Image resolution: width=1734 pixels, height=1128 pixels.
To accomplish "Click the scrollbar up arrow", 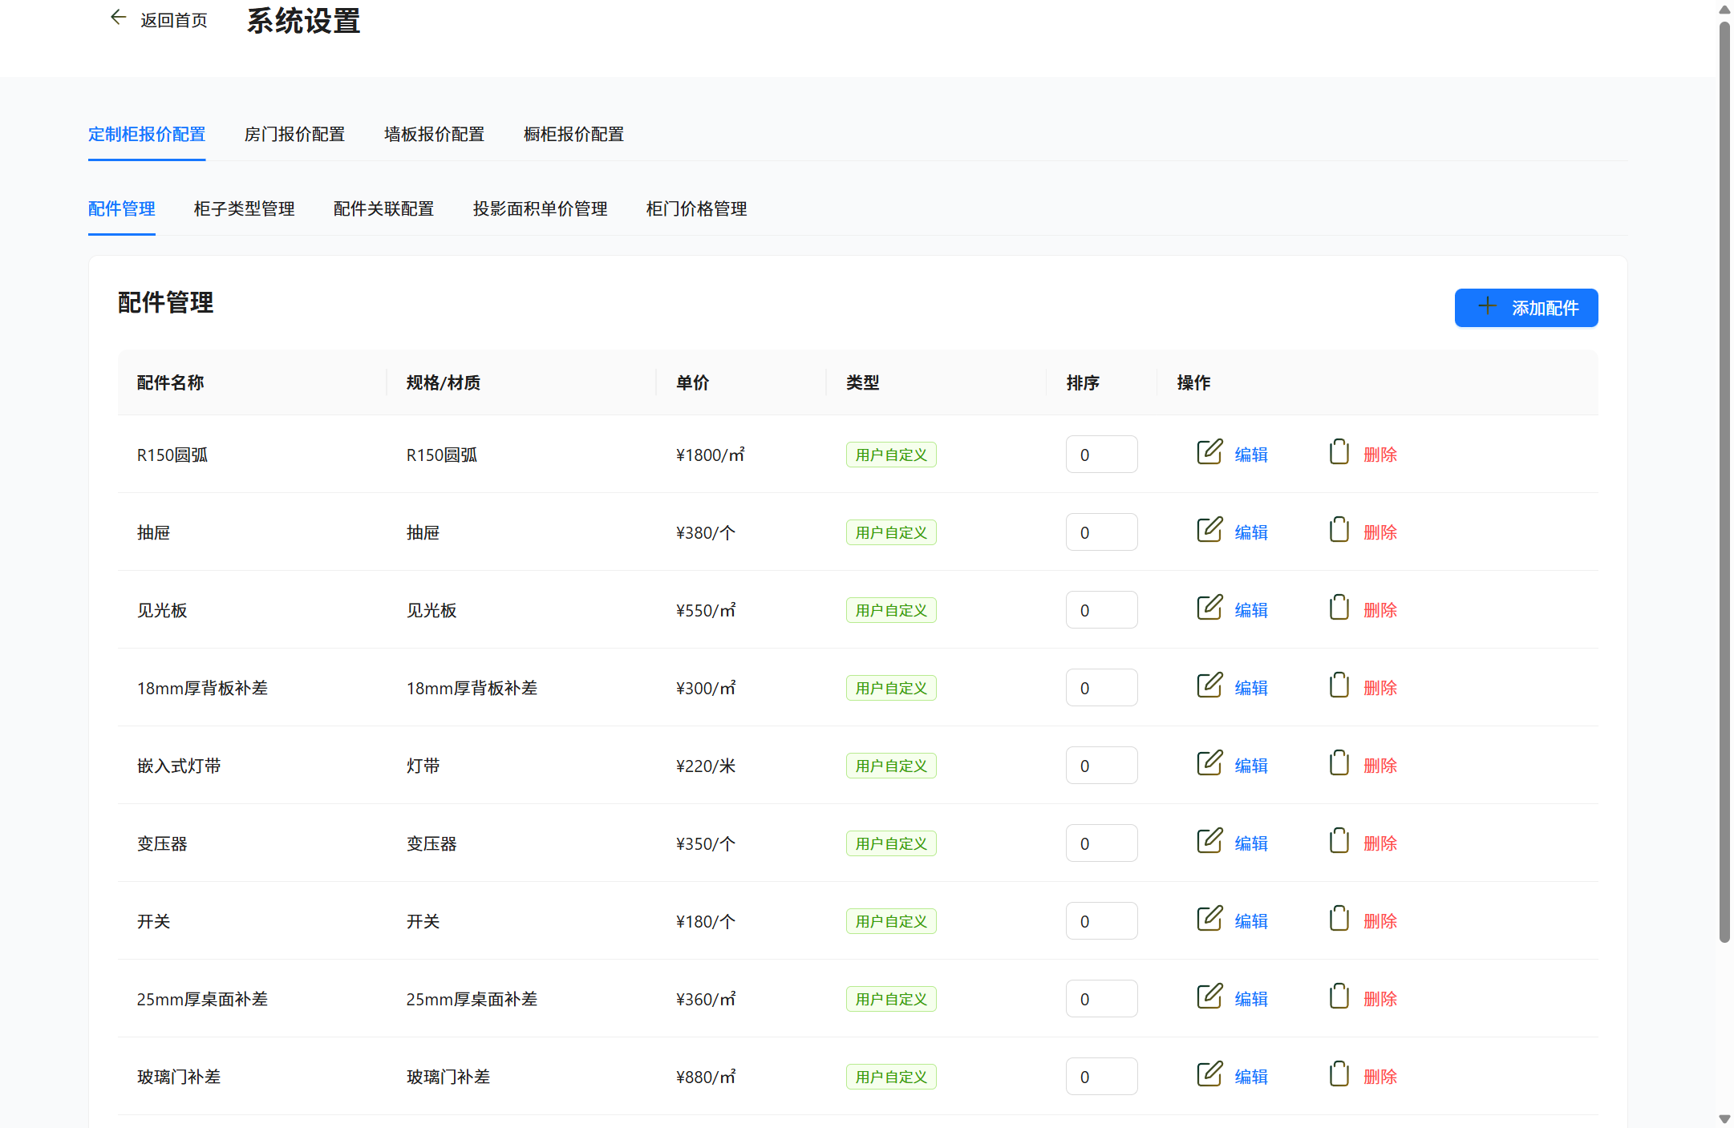I will tap(1724, 9).
